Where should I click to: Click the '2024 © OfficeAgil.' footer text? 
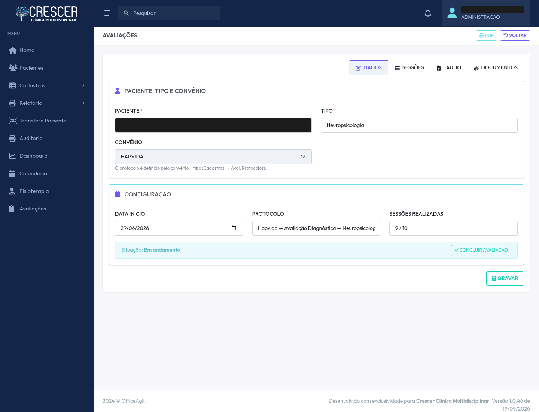[x=124, y=401]
